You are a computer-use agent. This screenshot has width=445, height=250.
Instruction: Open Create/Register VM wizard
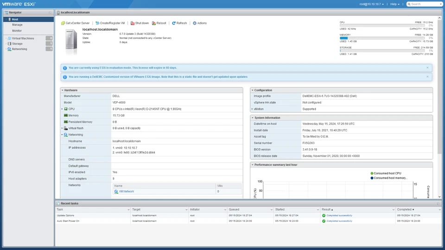click(110, 23)
